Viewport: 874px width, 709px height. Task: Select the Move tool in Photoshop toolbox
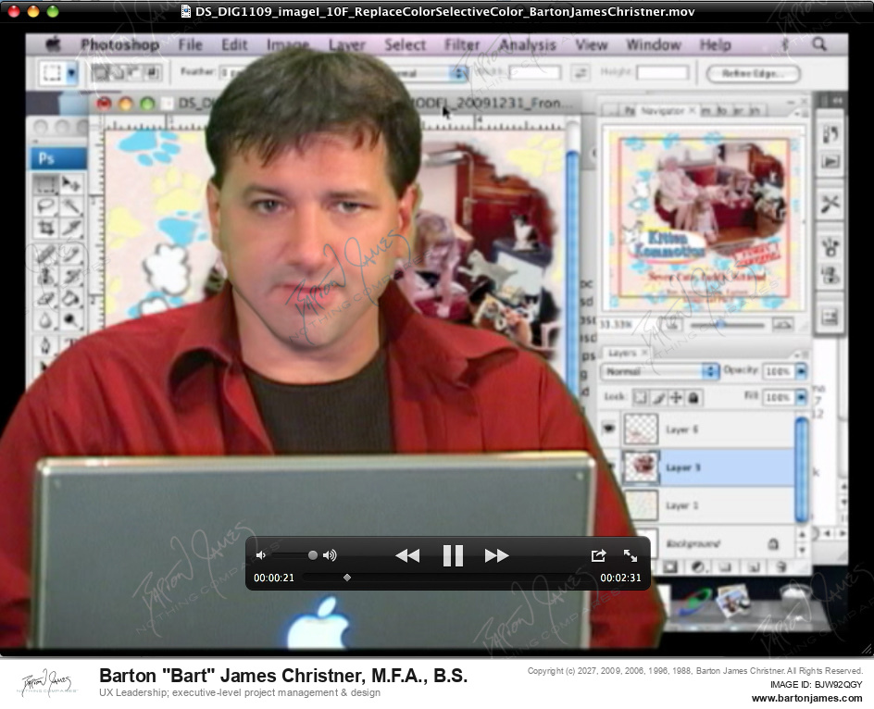[70, 184]
